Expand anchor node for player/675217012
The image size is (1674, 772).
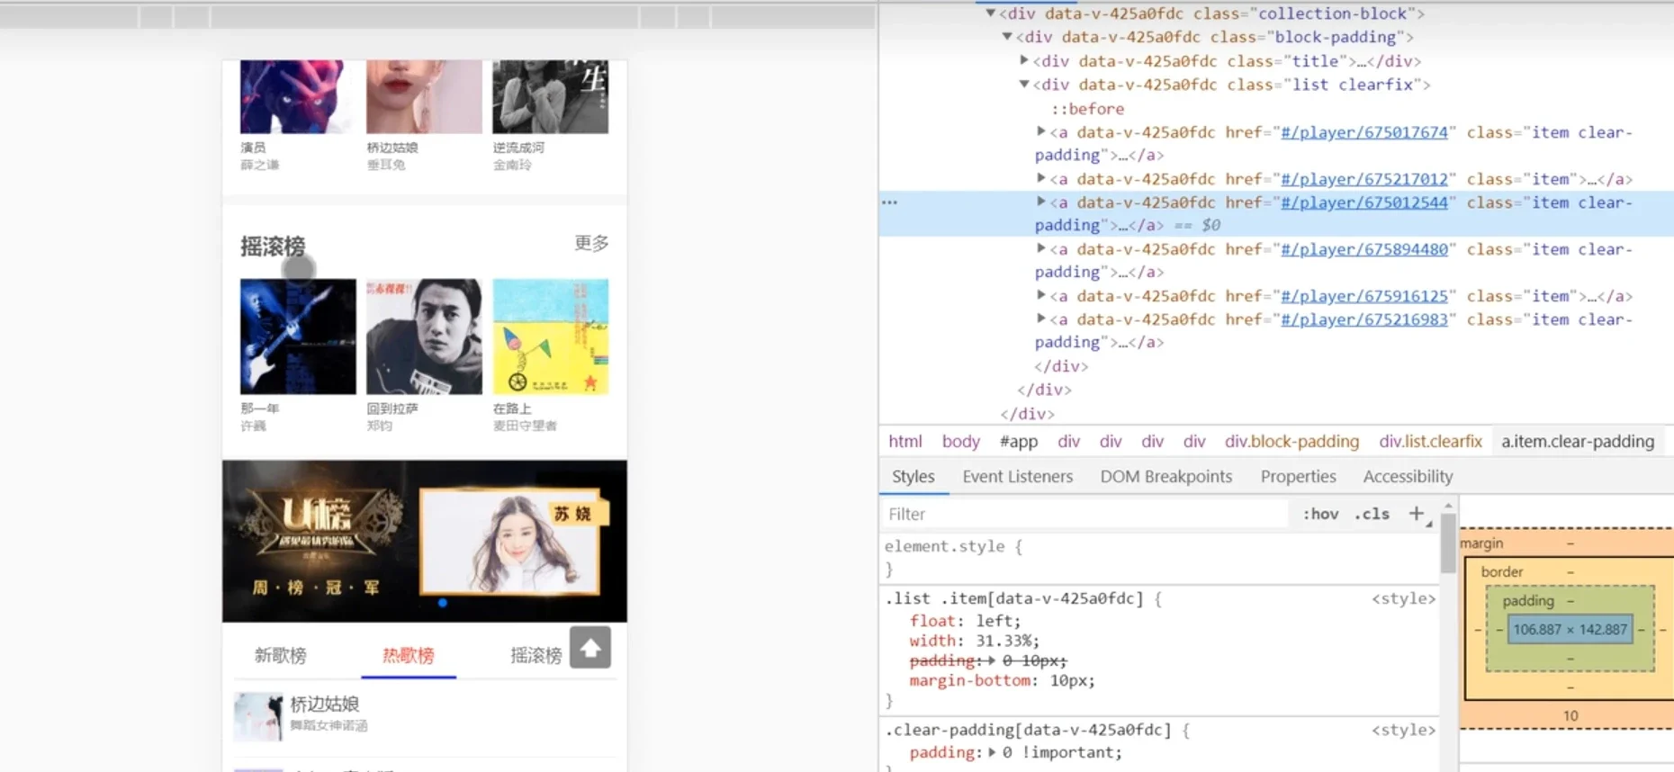coord(1041,178)
